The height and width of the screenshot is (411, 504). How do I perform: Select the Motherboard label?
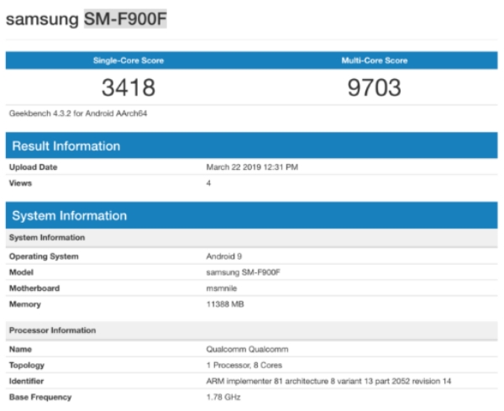34,288
